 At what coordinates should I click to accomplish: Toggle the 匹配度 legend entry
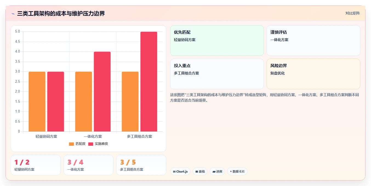[77, 144]
